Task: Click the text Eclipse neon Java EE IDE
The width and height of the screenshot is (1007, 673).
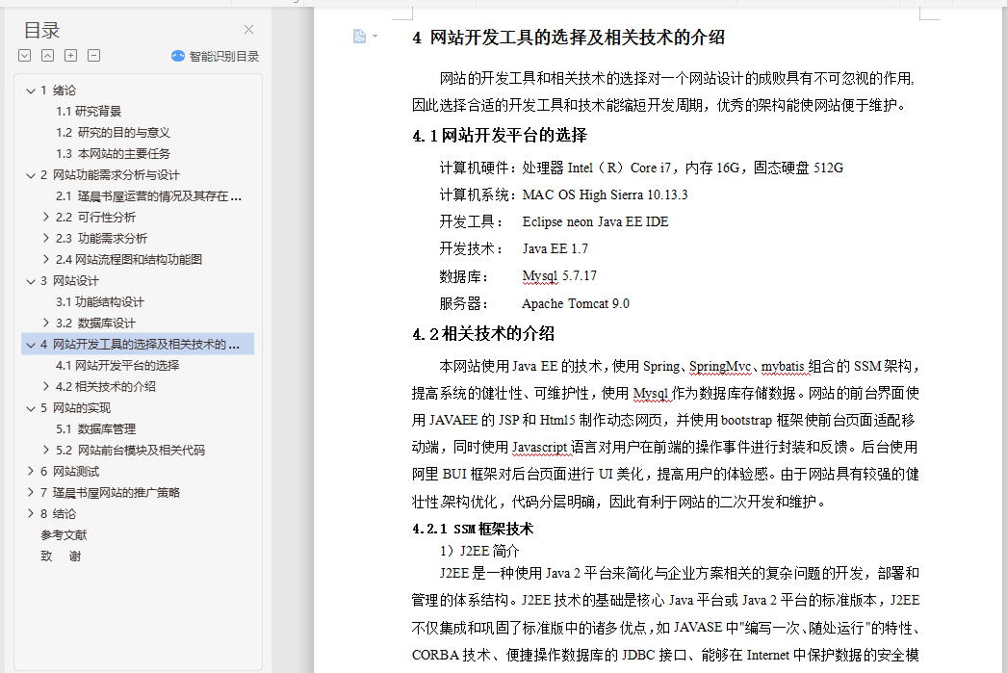Action: tap(595, 222)
